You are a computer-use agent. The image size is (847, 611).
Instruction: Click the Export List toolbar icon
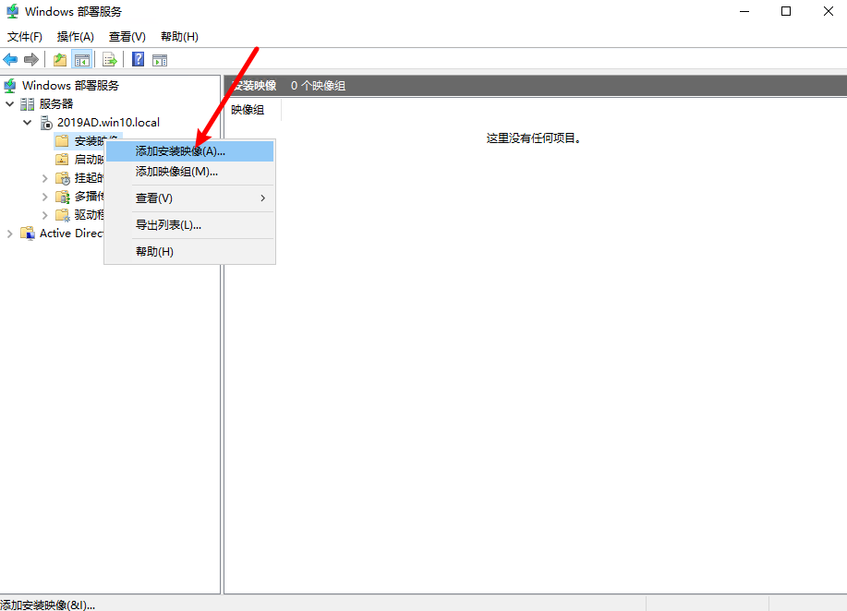click(110, 60)
